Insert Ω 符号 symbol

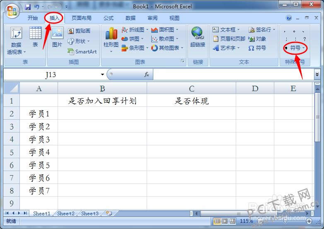click(257, 48)
